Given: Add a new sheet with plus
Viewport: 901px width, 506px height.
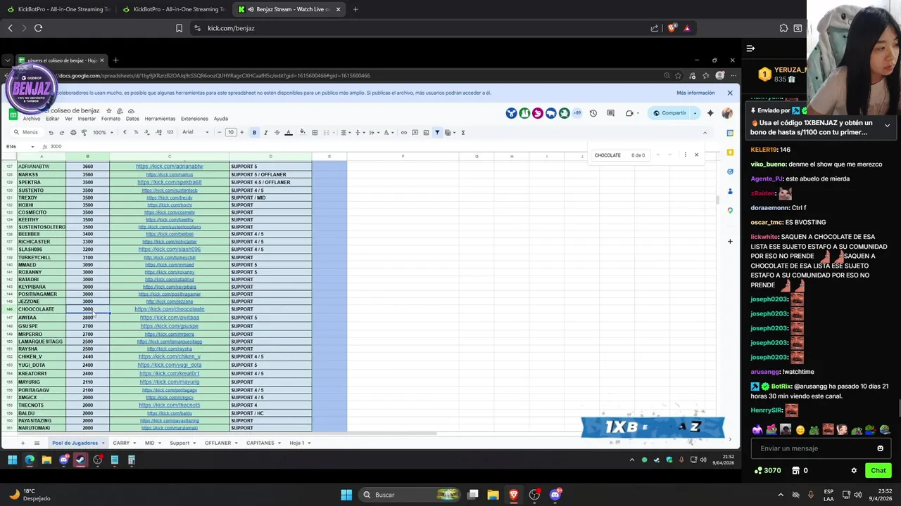Looking at the screenshot, I should [23, 443].
